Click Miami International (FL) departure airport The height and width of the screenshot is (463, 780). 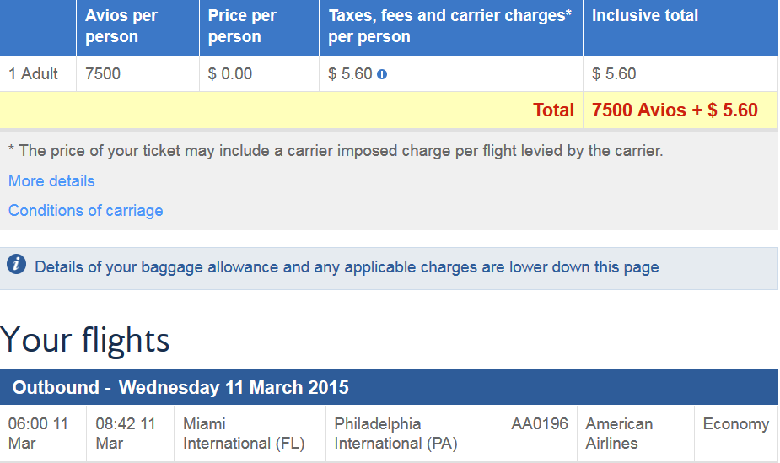(244, 433)
